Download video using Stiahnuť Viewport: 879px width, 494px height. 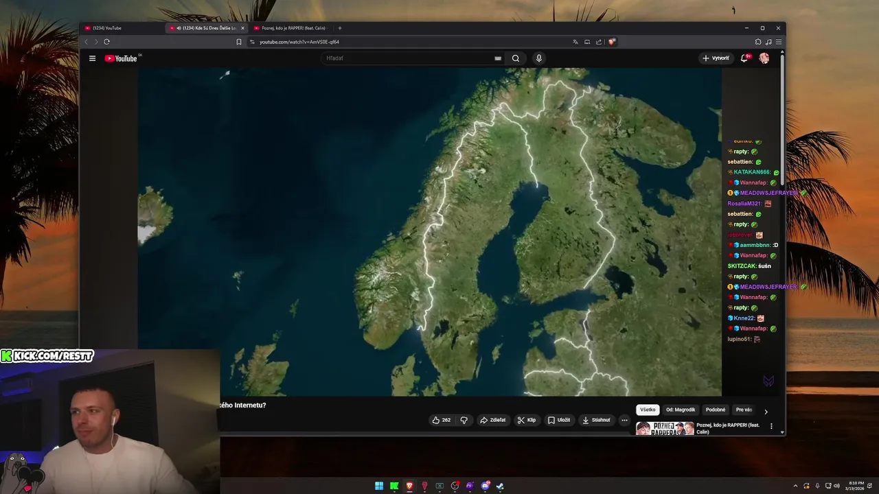point(596,420)
